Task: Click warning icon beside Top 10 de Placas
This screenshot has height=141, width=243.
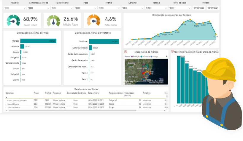Action: [172, 52]
